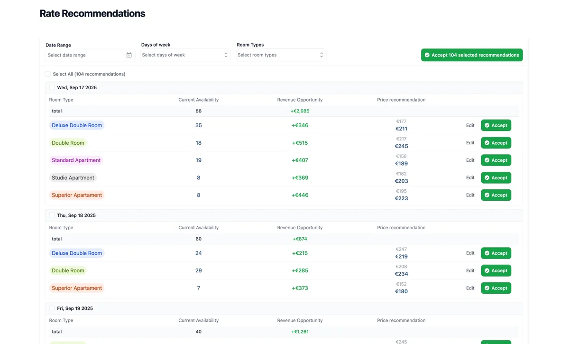The image size is (569, 344).
Task: Check the checkbox for Wed, Sep 17 2025
Action: point(52,87)
